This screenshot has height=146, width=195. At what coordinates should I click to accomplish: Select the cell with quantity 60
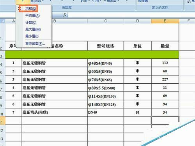coord(165,71)
